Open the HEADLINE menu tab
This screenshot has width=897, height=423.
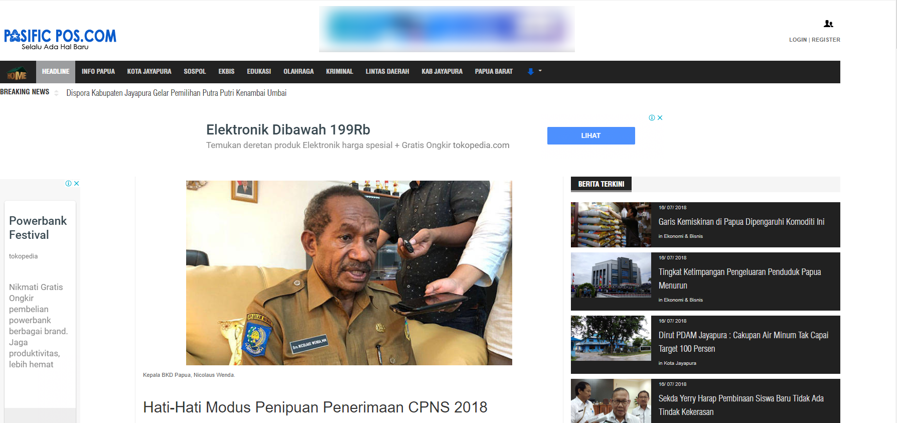[x=56, y=72]
